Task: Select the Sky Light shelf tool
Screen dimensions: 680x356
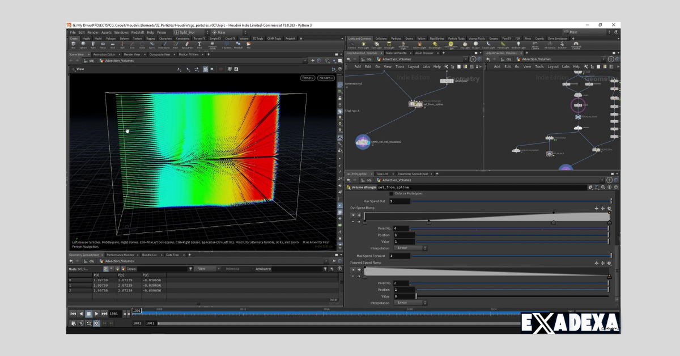Action: [465, 44]
